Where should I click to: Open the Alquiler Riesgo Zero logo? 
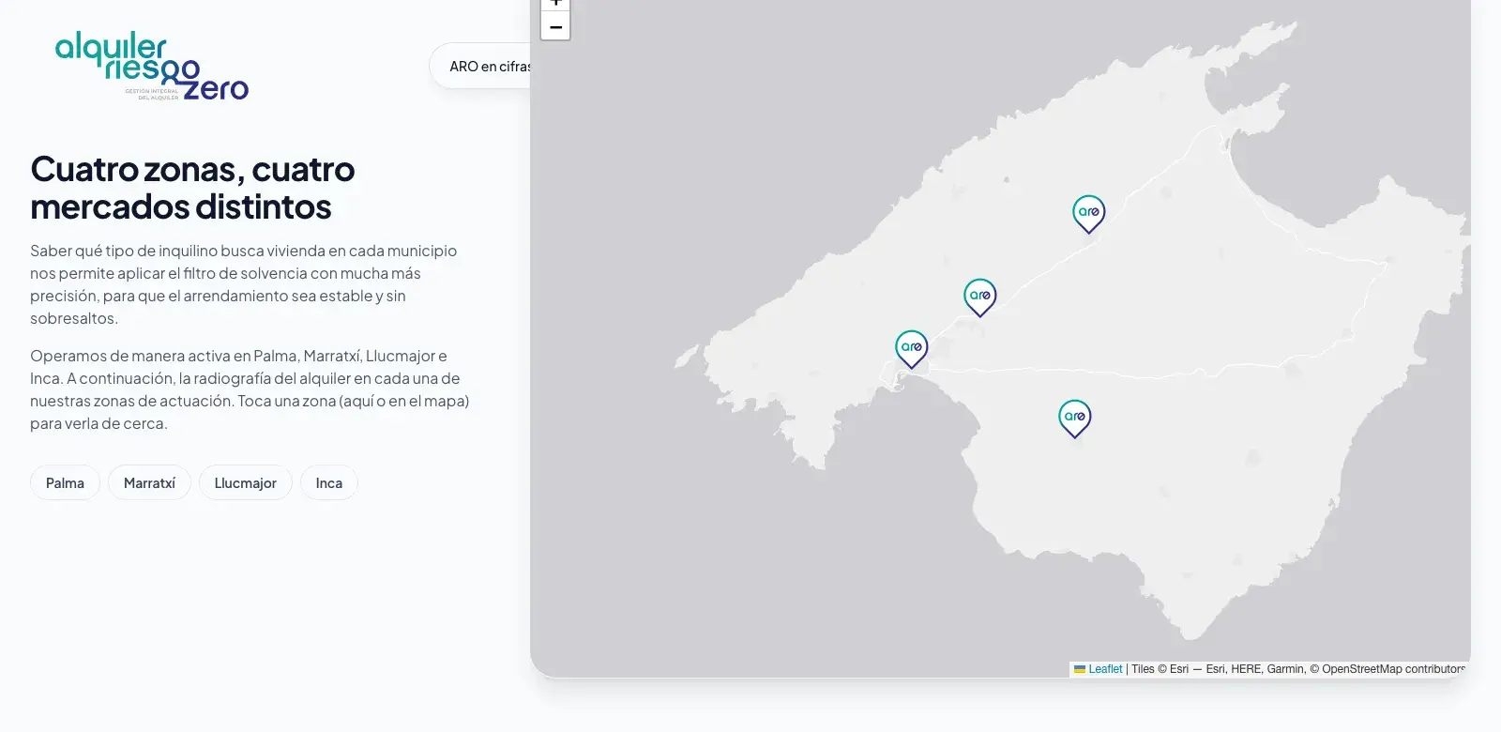tap(152, 66)
